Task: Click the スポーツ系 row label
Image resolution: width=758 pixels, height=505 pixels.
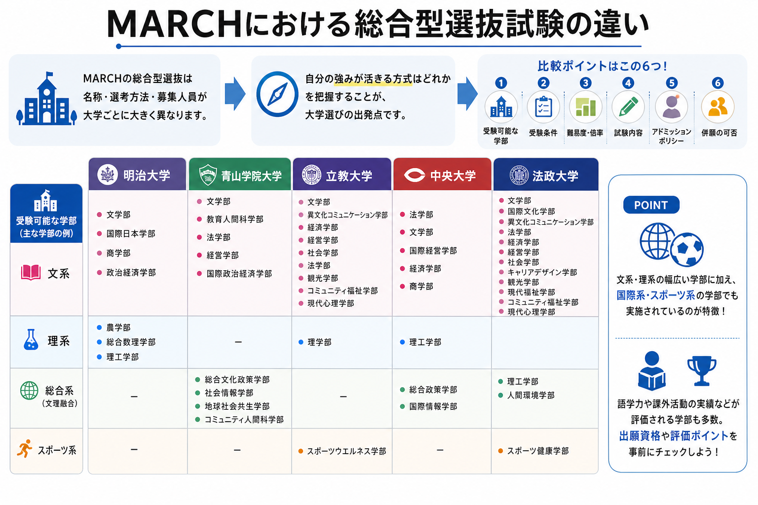Action: (x=57, y=450)
